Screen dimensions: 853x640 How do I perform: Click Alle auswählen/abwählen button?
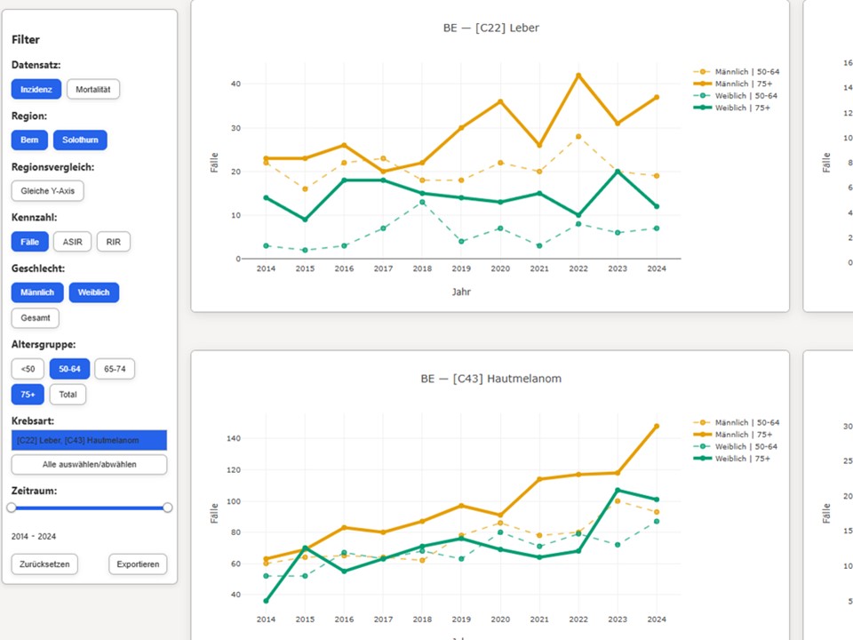pos(89,465)
